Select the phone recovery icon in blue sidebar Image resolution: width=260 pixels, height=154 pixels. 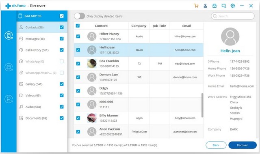coord(9,35)
